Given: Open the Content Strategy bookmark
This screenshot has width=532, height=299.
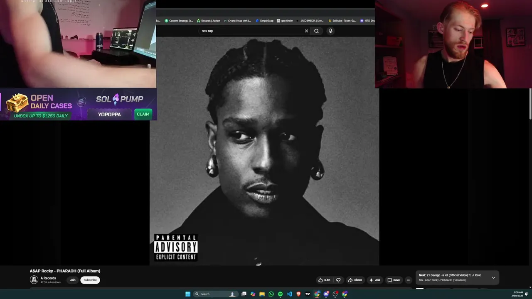Looking at the screenshot, I should coord(179,20).
